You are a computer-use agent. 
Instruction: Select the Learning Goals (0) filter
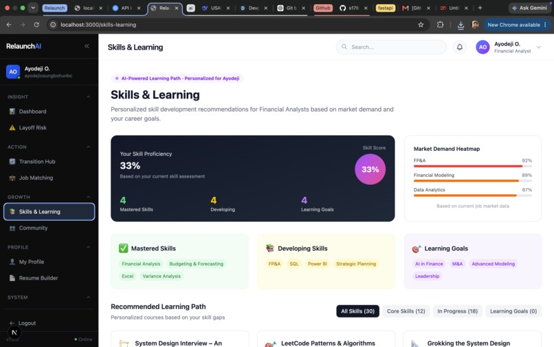pos(513,311)
